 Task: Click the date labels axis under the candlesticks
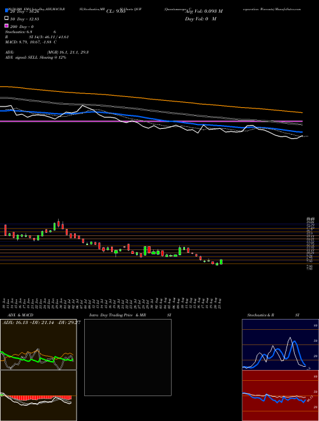tap(113, 303)
